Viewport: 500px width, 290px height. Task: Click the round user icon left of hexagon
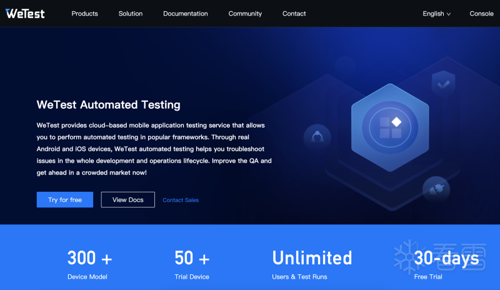coord(317,137)
